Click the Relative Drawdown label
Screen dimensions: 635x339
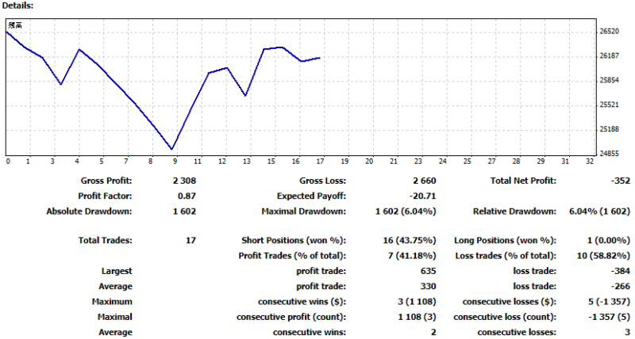pyautogui.click(x=513, y=211)
